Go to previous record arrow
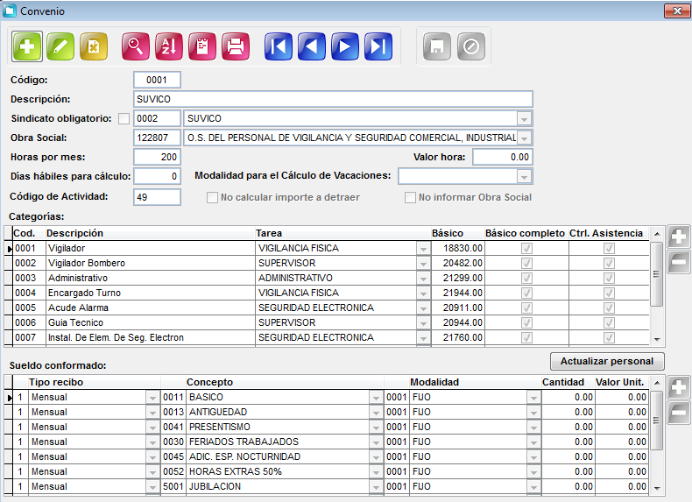 [x=312, y=46]
